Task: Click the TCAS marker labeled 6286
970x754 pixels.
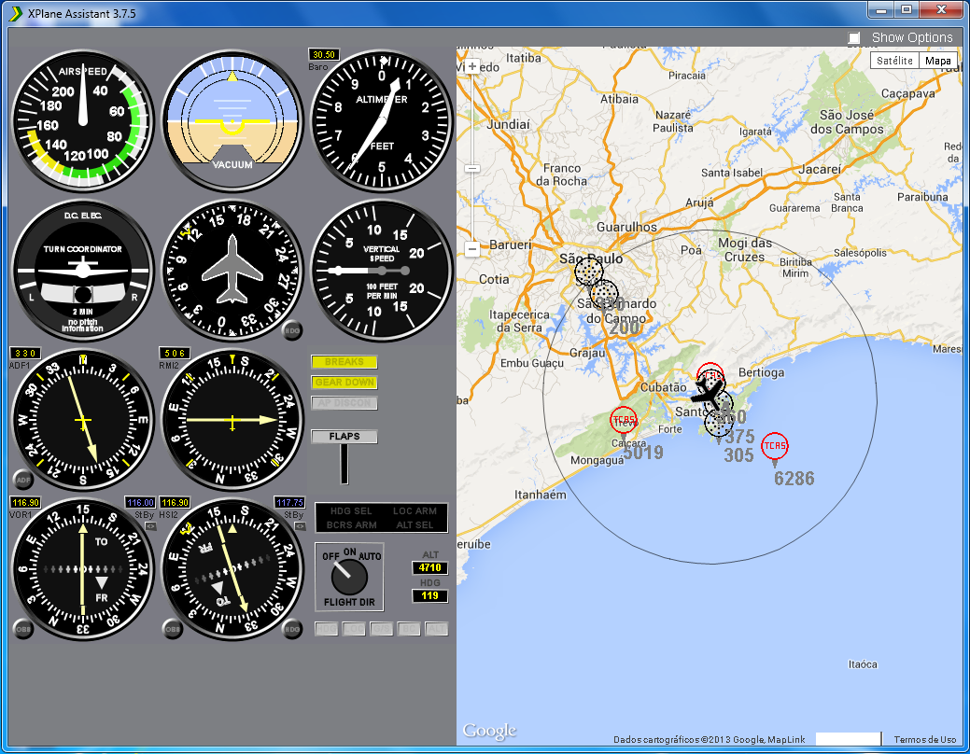Action: (x=774, y=446)
